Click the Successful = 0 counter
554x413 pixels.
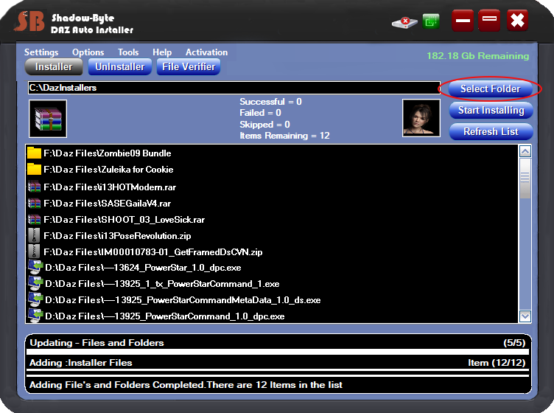(270, 102)
